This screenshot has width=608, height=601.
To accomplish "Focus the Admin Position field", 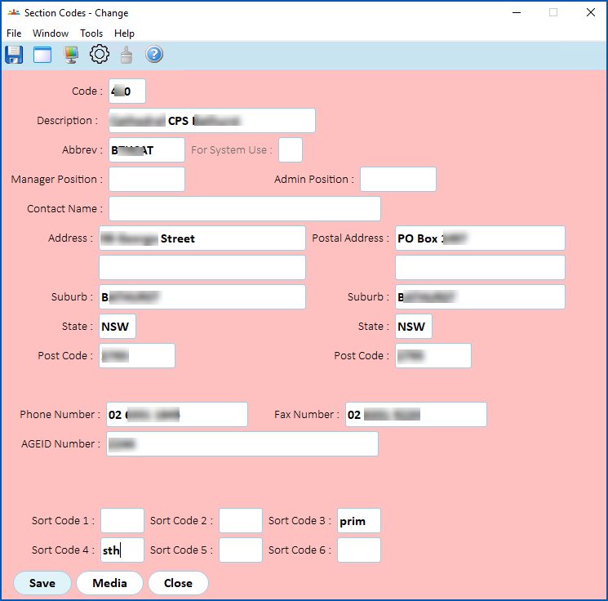I will (x=398, y=180).
